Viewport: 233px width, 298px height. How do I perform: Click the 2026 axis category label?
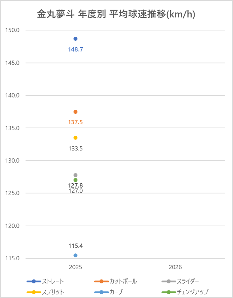175,267
